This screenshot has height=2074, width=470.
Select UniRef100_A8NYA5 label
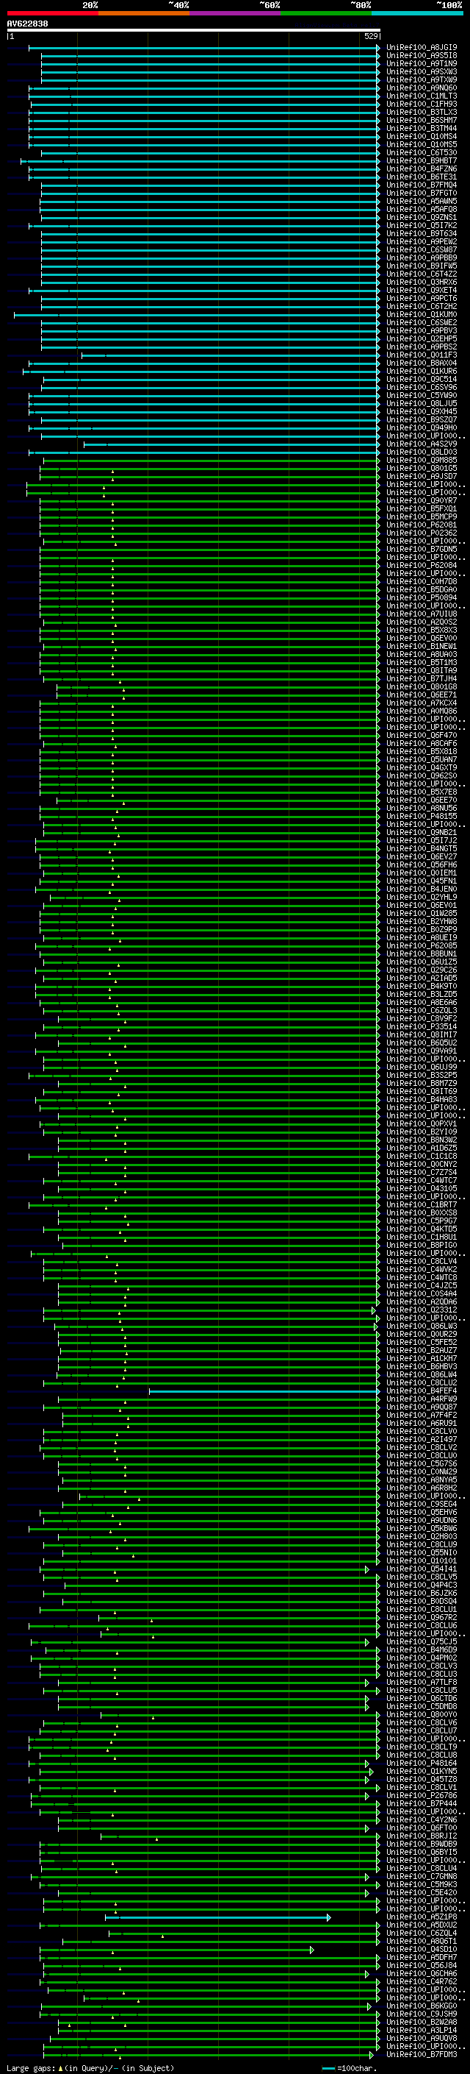[x=422, y=1480]
